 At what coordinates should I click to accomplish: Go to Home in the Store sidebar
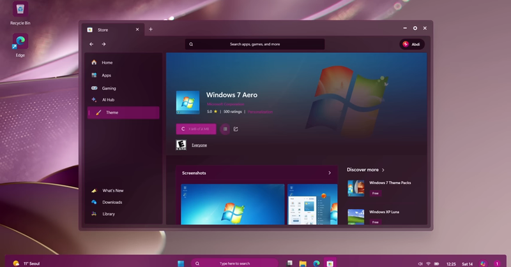(123, 62)
